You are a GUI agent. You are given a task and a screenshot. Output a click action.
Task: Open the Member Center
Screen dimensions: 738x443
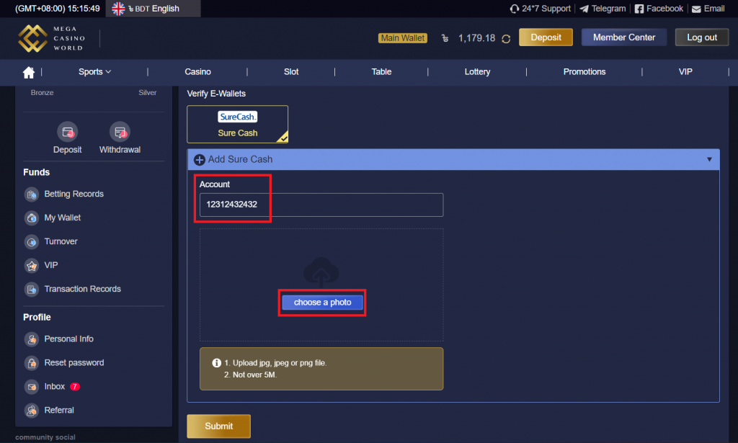click(x=624, y=37)
